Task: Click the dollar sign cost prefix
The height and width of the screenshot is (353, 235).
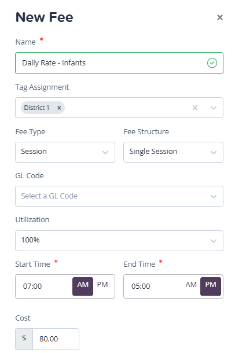Action: pos(24,339)
